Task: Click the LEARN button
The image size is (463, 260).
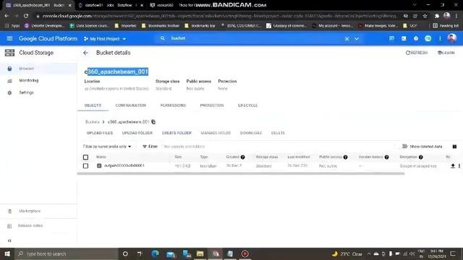Action: pos(446,53)
